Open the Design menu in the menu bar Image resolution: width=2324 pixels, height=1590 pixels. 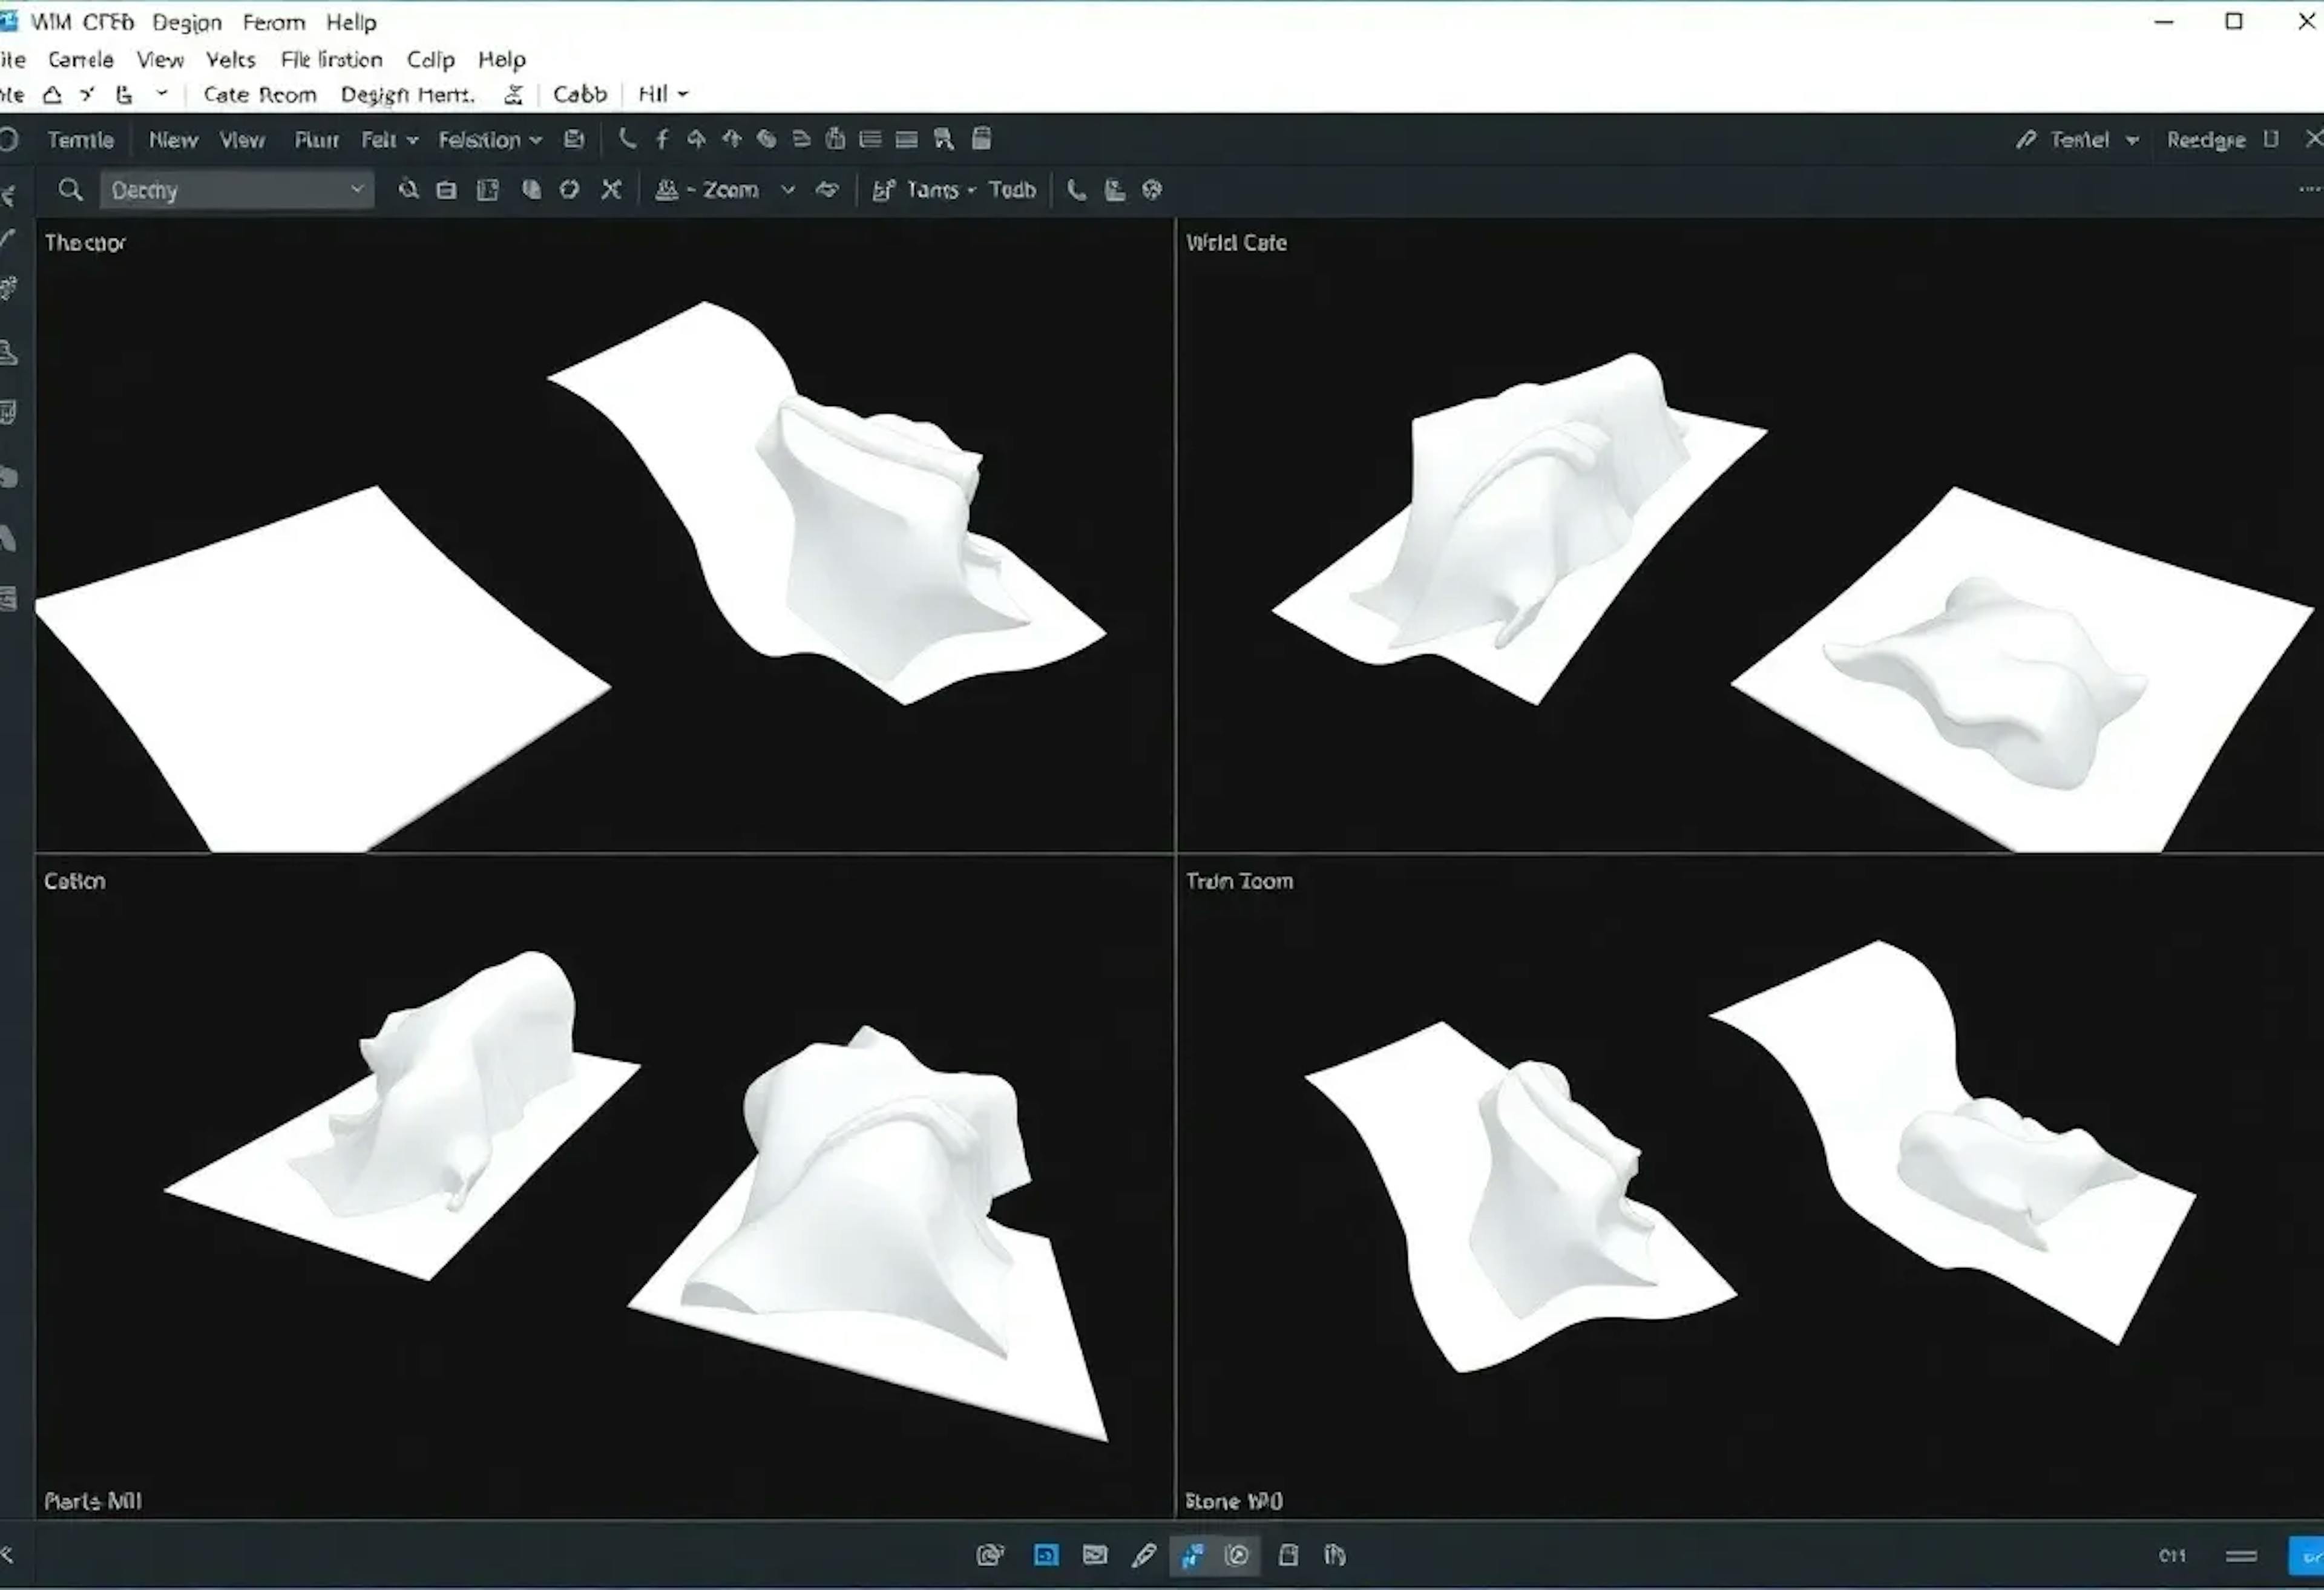[x=186, y=21]
